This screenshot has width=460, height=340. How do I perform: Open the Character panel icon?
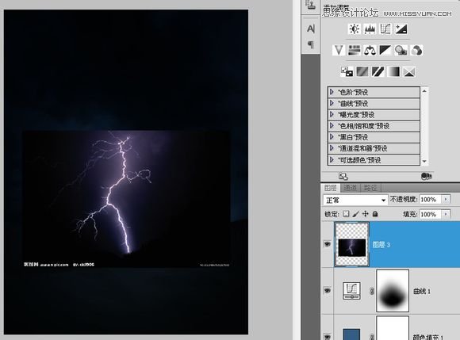pyautogui.click(x=311, y=29)
